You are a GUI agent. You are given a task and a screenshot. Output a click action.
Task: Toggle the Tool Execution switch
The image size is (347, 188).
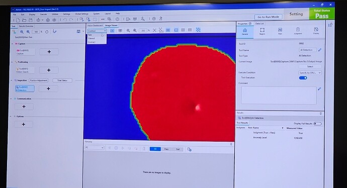click(303, 78)
